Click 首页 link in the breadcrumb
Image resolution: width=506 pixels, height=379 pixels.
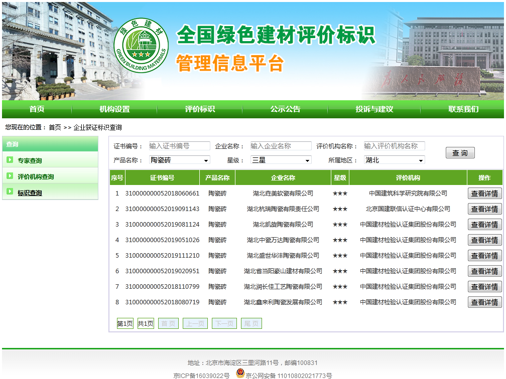coord(55,127)
